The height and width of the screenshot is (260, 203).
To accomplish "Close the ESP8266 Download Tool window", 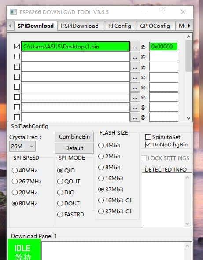I will point(183,12).
